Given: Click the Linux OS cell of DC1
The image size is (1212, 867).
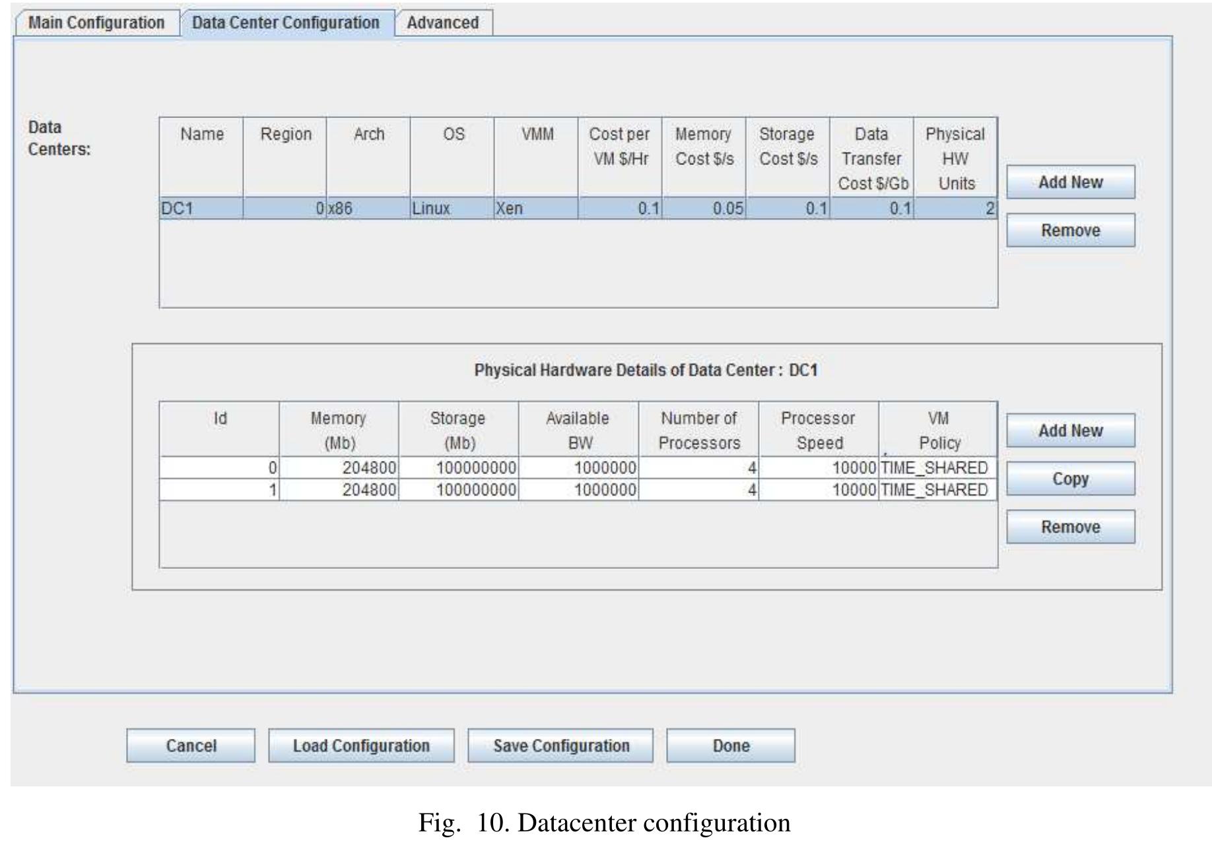Looking at the screenshot, I should click(x=452, y=209).
